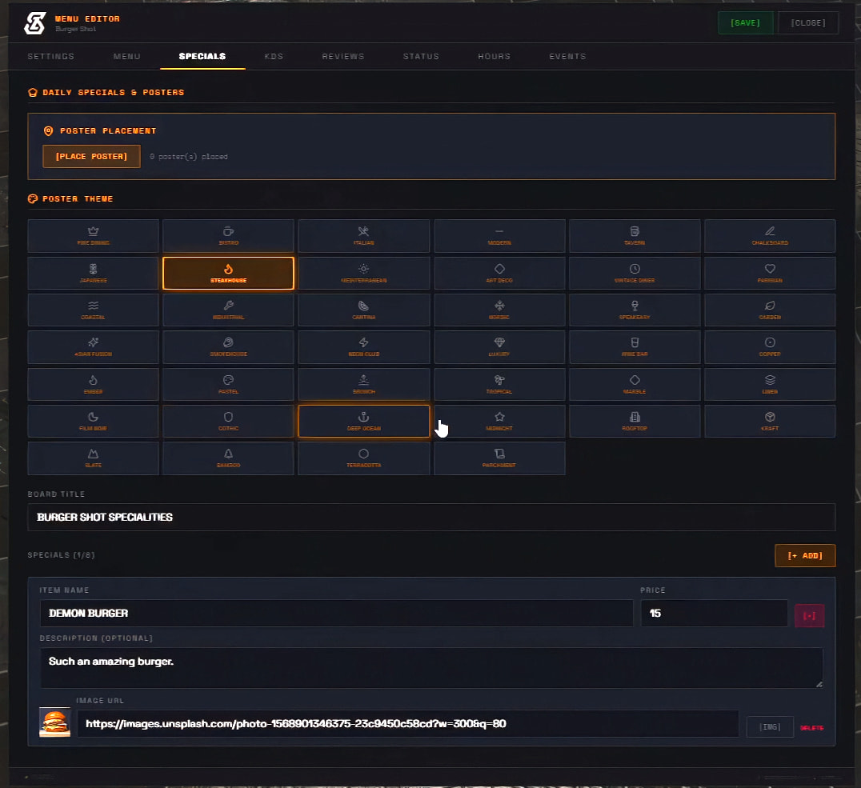Select the Modern poster theme
The width and height of the screenshot is (861, 788).
(x=499, y=235)
